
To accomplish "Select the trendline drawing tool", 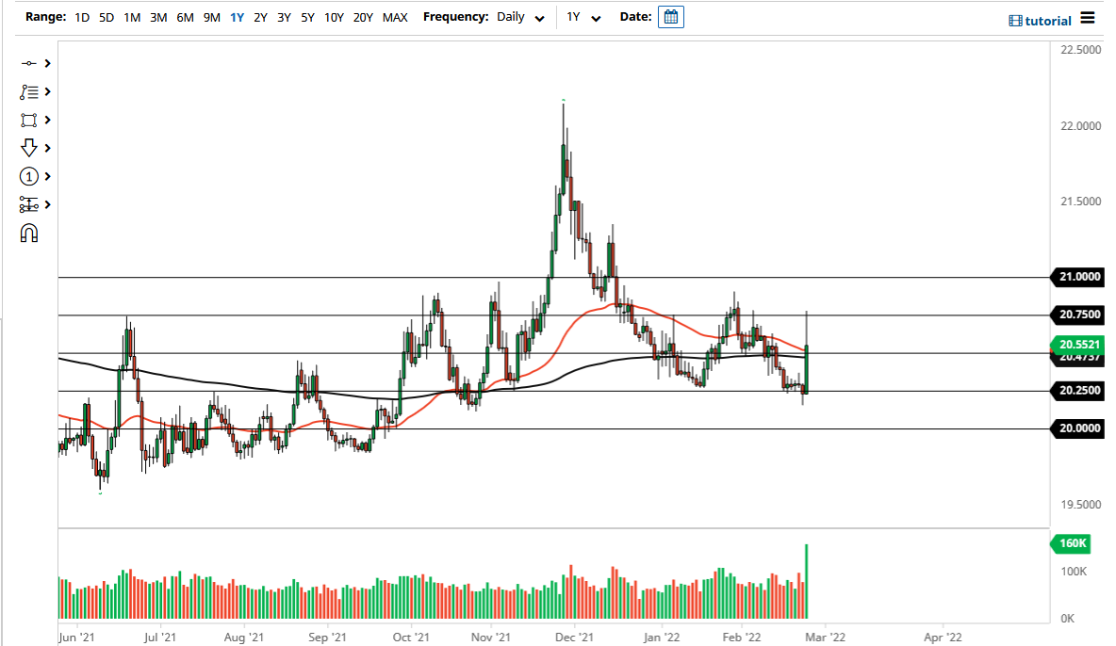I will (29, 63).
